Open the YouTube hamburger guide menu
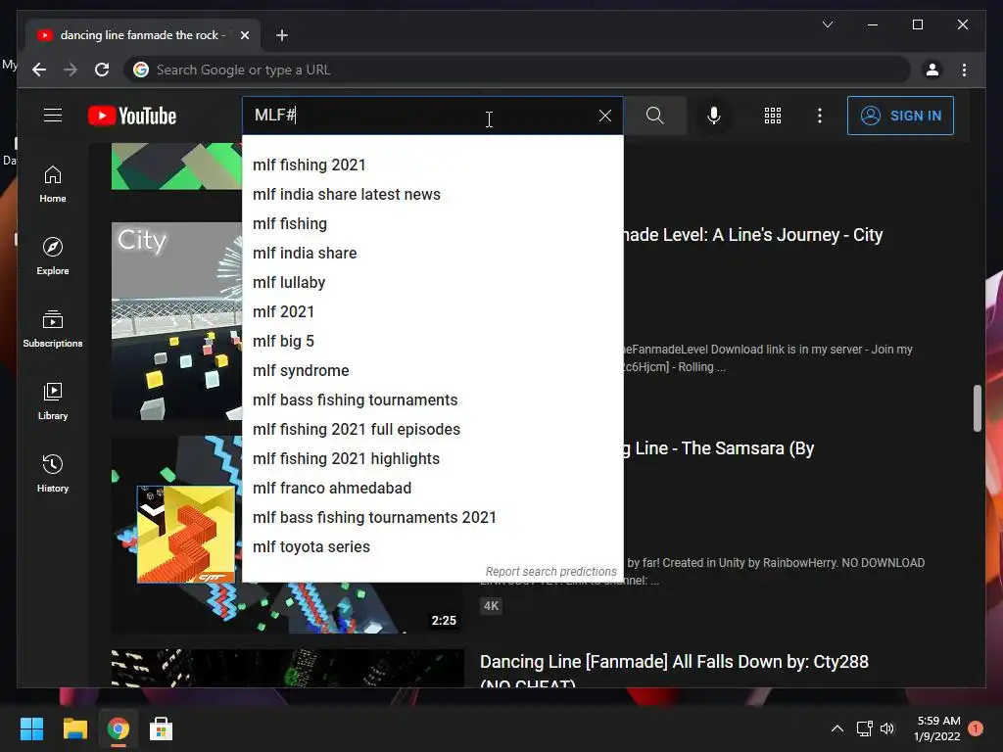Image resolution: width=1003 pixels, height=752 pixels. [53, 116]
